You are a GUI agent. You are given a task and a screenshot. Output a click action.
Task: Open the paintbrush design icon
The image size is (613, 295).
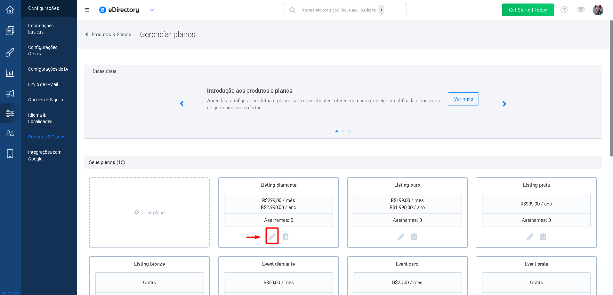click(10, 52)
